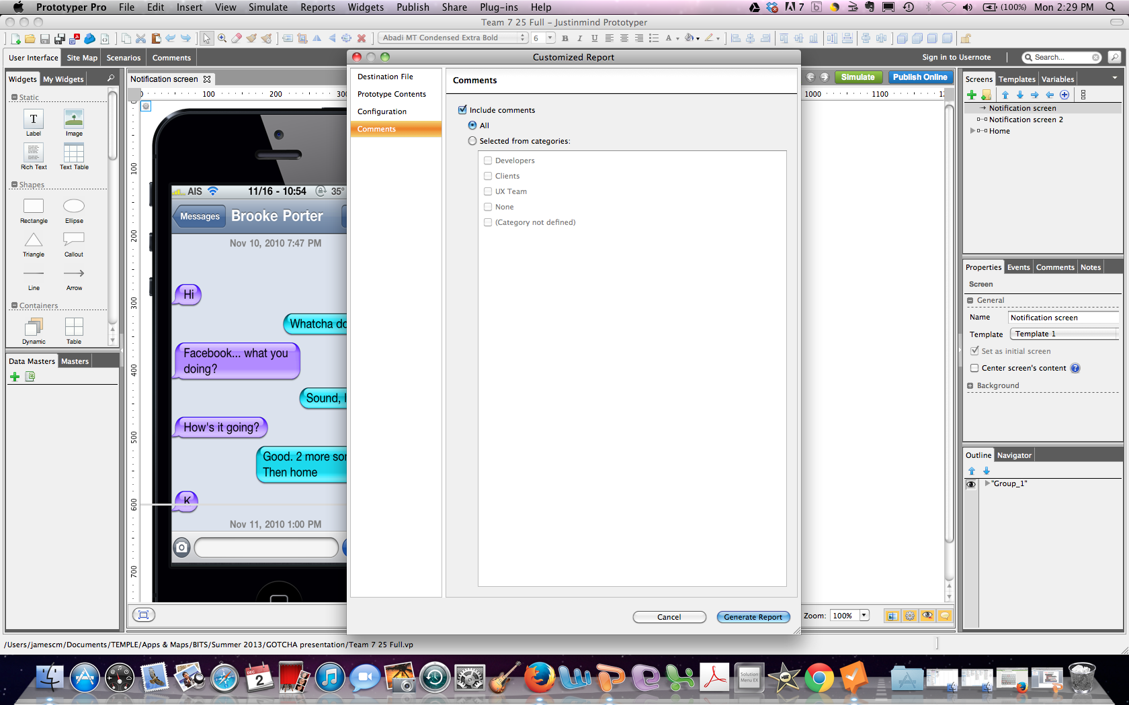Select the Rich Text widget
Image resolution: width=1129 pixels, height=705 pixels.
tap(34, 153)
